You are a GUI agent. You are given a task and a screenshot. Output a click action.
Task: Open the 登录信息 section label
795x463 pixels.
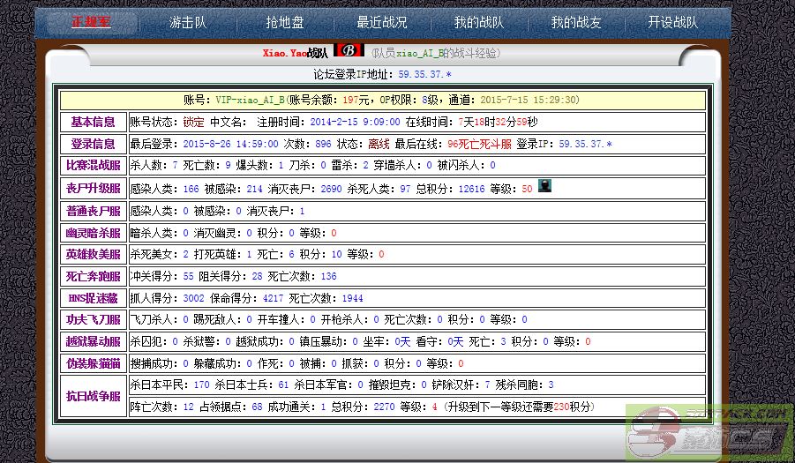[x=93, y=144]
